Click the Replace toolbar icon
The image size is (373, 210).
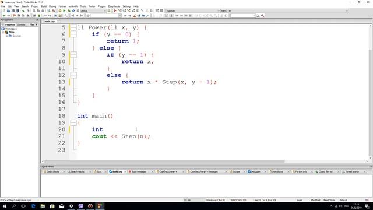coord(53,10)
